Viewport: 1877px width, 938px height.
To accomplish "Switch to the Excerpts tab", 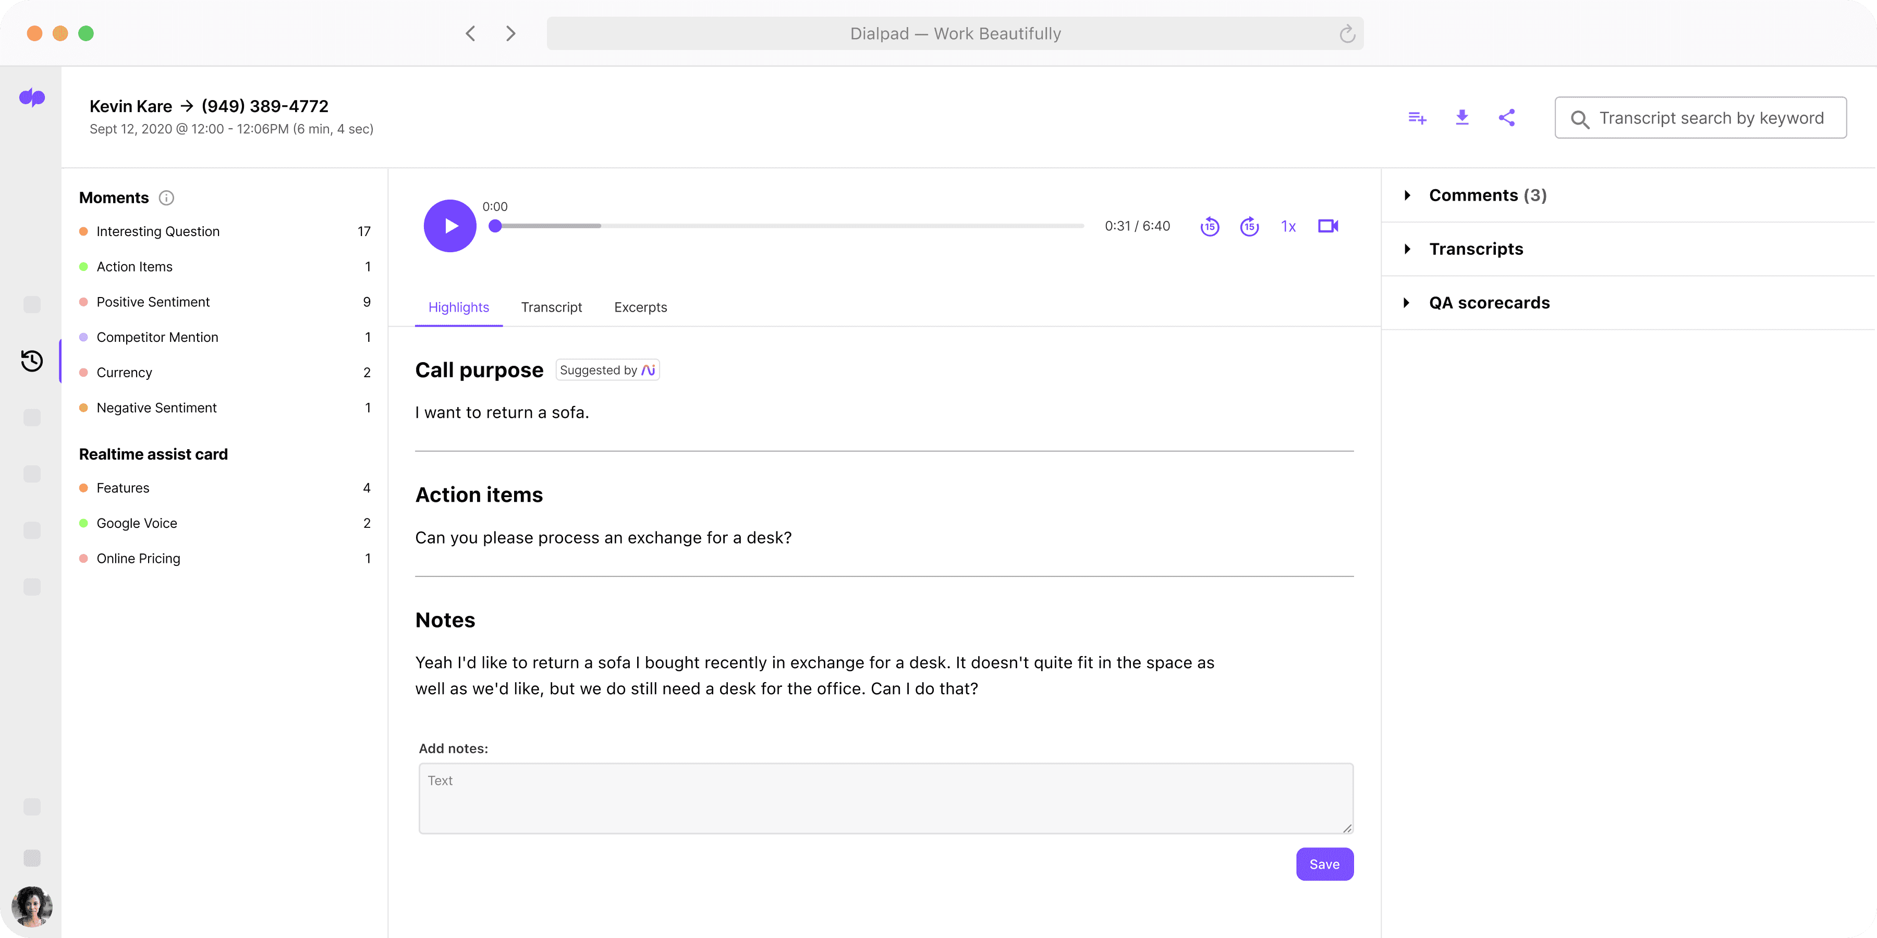I will (x=640, y=307).
